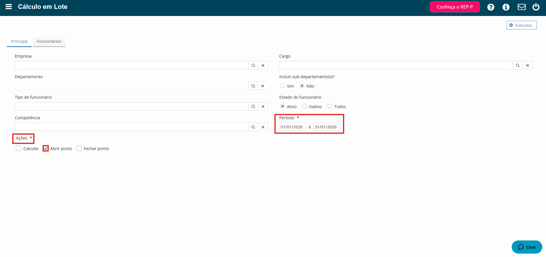Open the help question mark icon
Screen dimensions: 546x257
[491, 7]
